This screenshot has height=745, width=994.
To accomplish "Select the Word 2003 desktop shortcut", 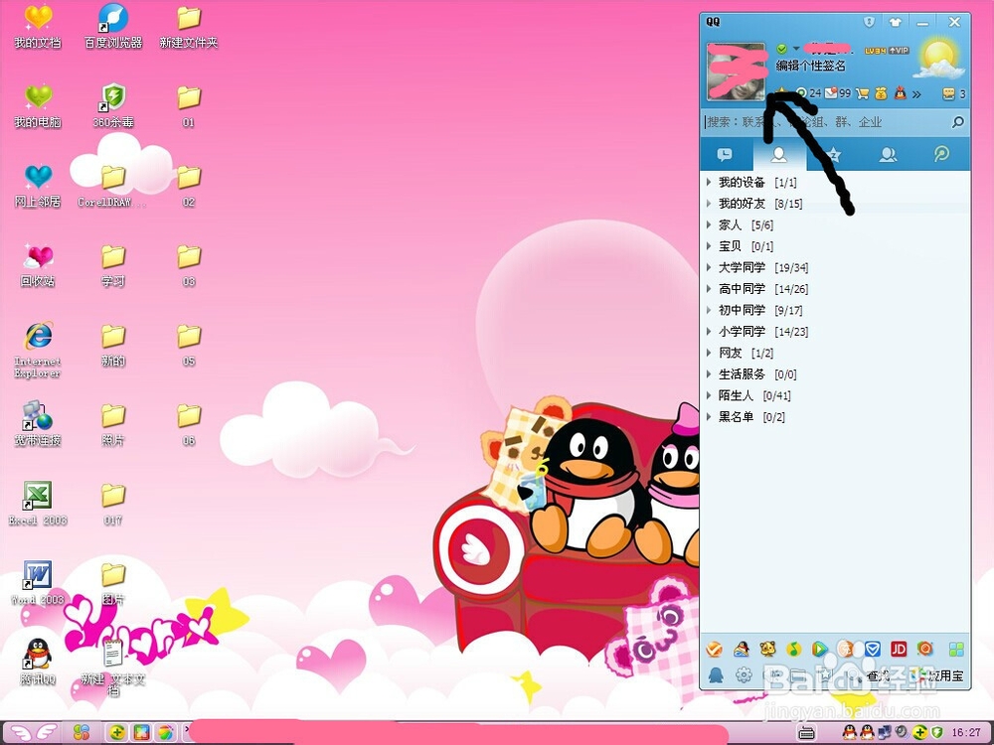I will tap(38, 583).
